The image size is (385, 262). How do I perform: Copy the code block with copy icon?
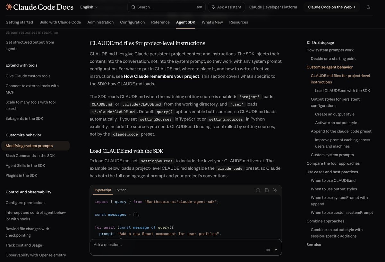click(x=267, y=190)
